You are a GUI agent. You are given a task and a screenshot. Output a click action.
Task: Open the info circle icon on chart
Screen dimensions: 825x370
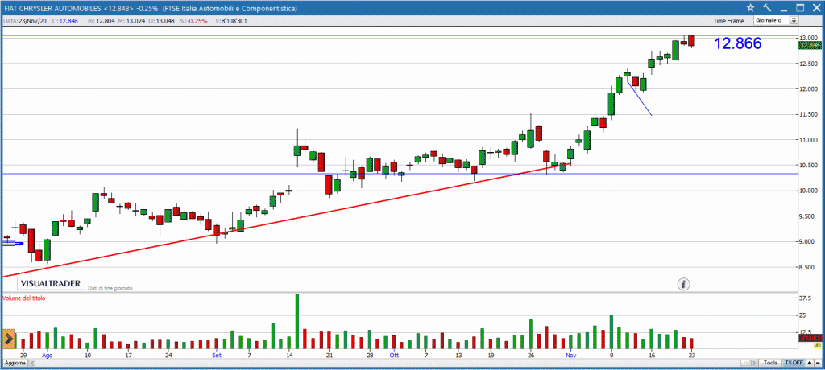coord(683,284)
